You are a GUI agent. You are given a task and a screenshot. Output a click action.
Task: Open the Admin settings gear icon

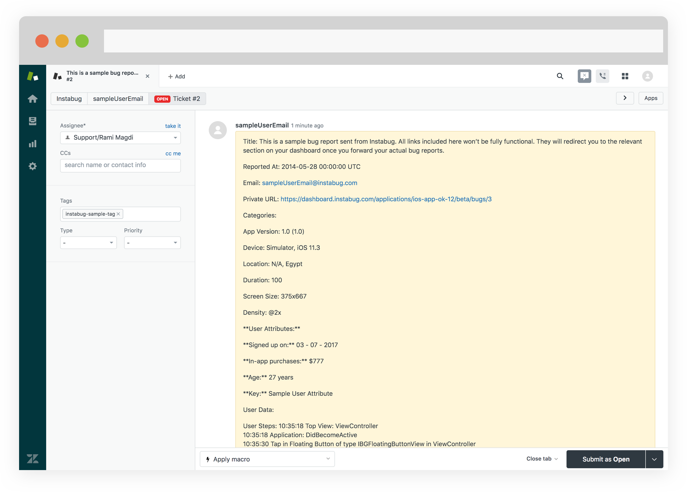[x=32, y=166]
